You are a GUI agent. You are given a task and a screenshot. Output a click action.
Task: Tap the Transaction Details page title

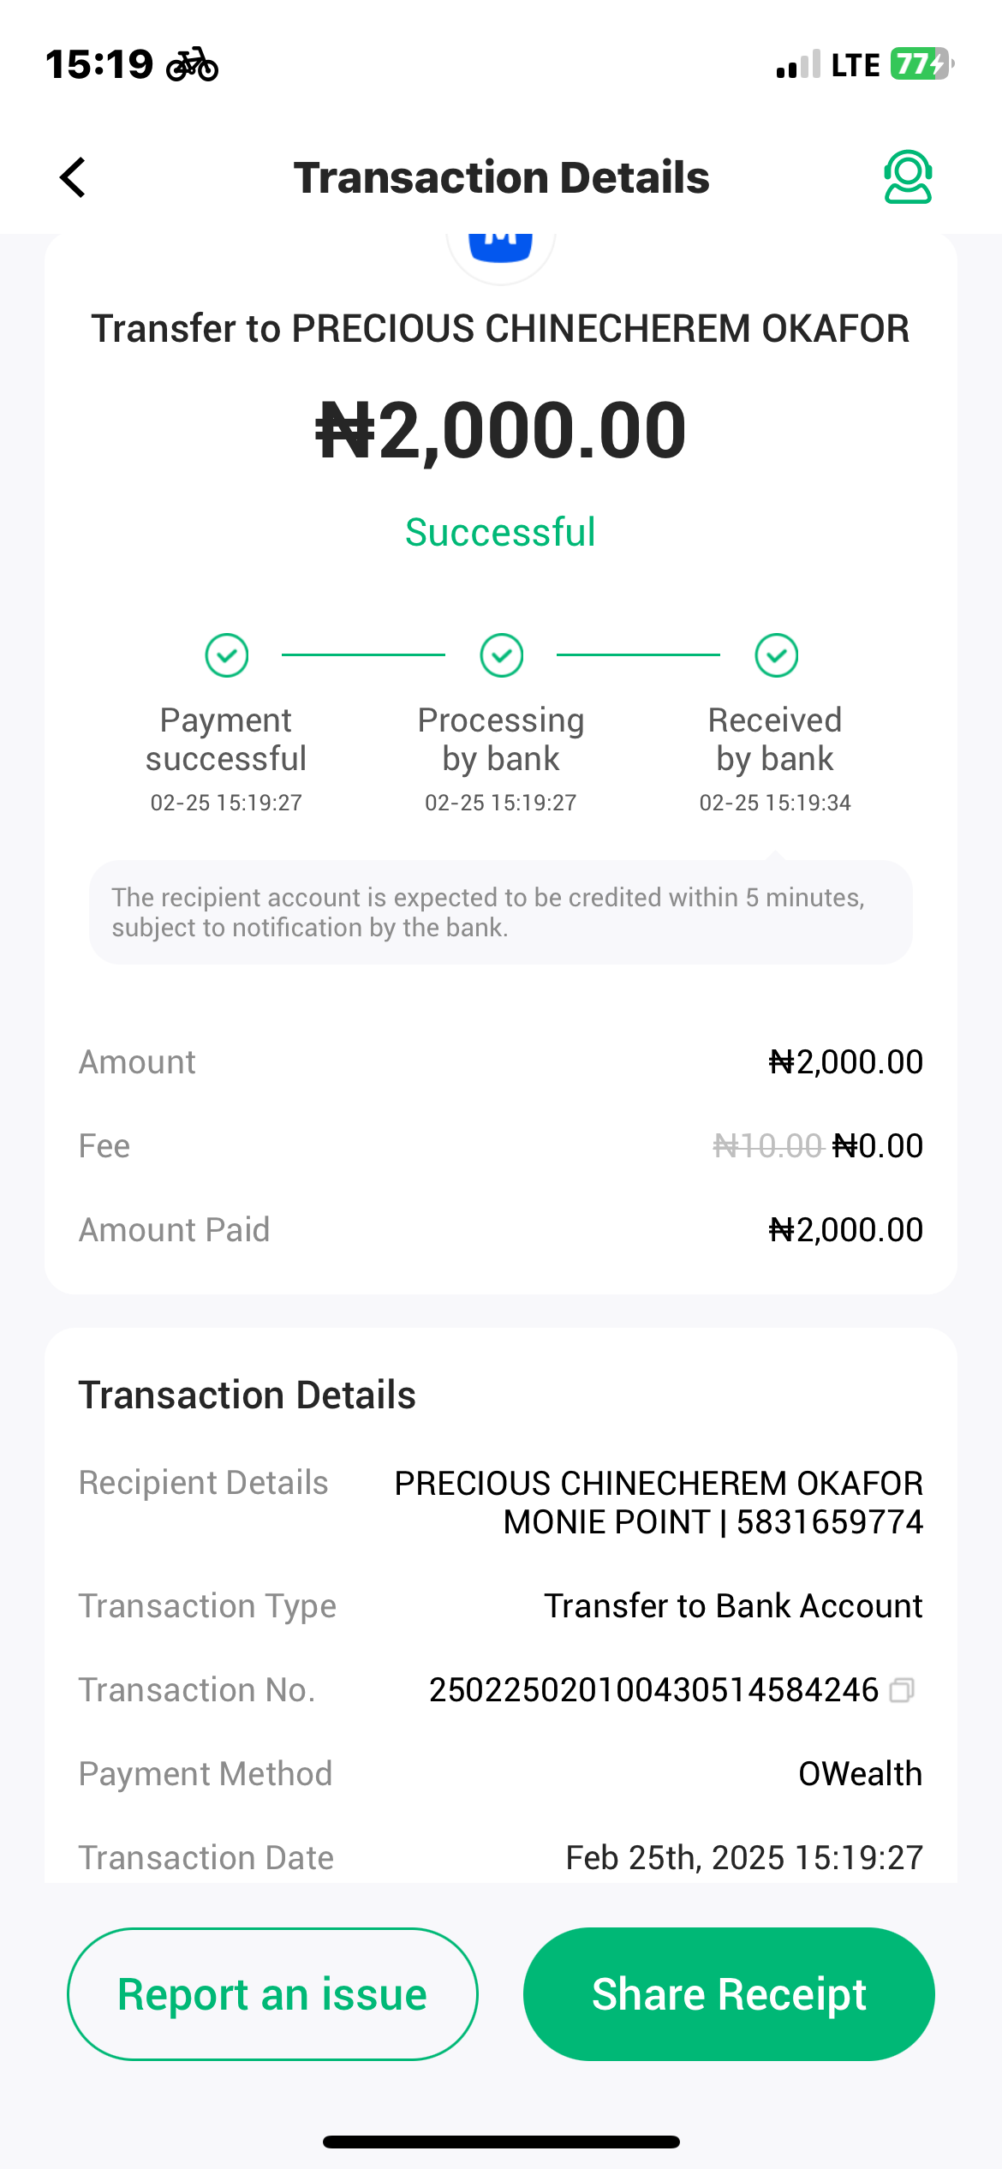tap(501, 177)
